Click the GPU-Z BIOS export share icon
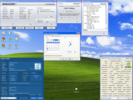Screen dimensions: 133x100 click(x=126, y=69)
